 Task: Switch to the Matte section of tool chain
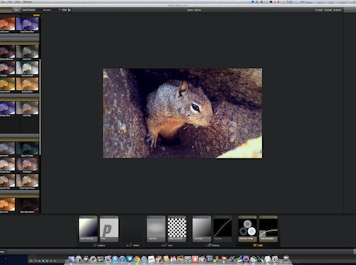[x=133, y=245]
